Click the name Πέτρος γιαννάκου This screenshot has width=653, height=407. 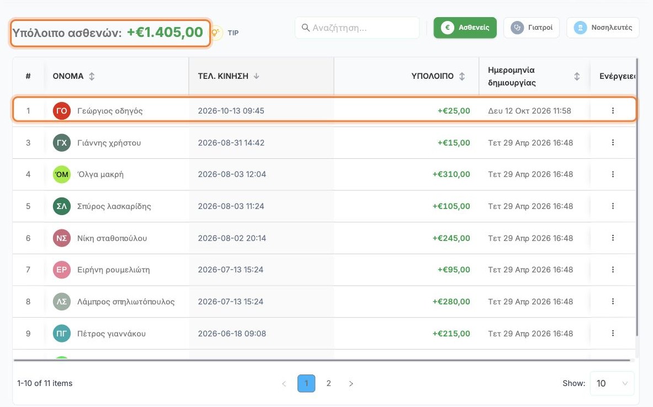click(111, 333)
